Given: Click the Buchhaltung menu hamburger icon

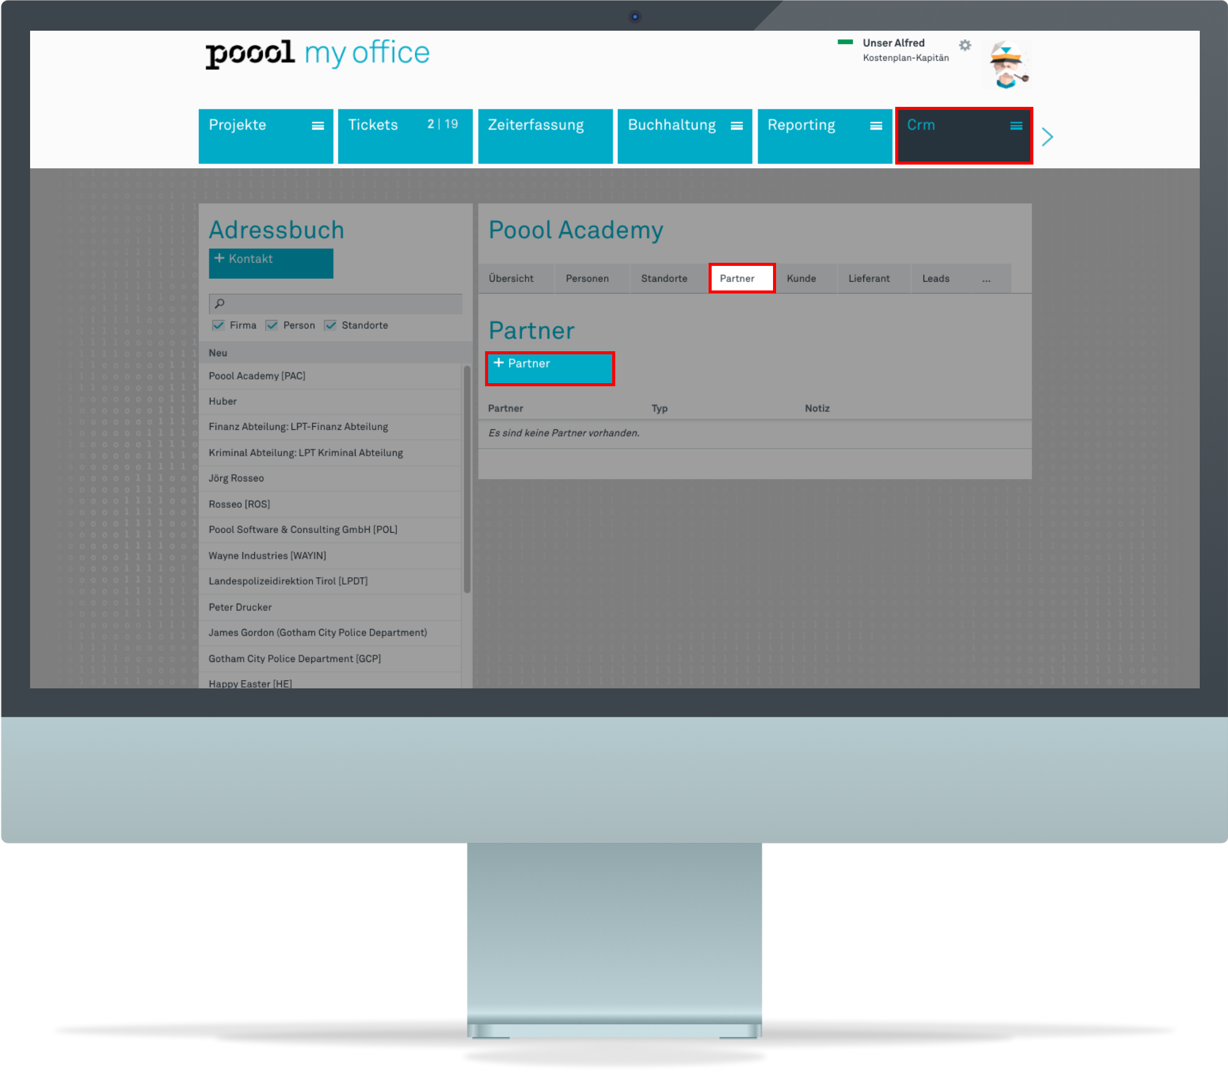Looking at the screenshot, I should coord(737,125).
